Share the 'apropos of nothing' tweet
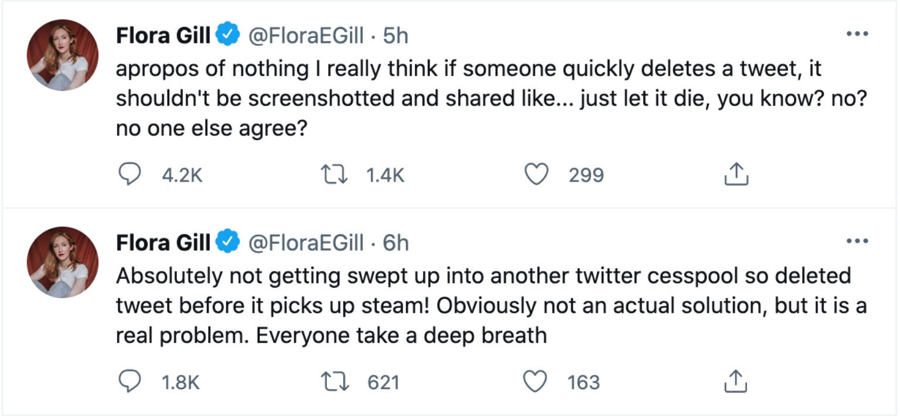Viewport: 900px width, 416px height. [x=737, y=175]
